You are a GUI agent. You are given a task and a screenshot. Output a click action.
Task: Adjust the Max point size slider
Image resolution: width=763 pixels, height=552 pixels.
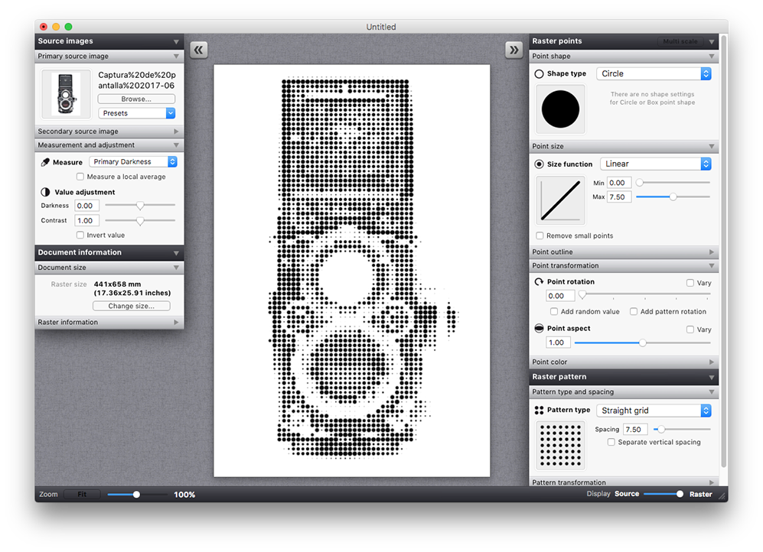[x=673, y=196]
